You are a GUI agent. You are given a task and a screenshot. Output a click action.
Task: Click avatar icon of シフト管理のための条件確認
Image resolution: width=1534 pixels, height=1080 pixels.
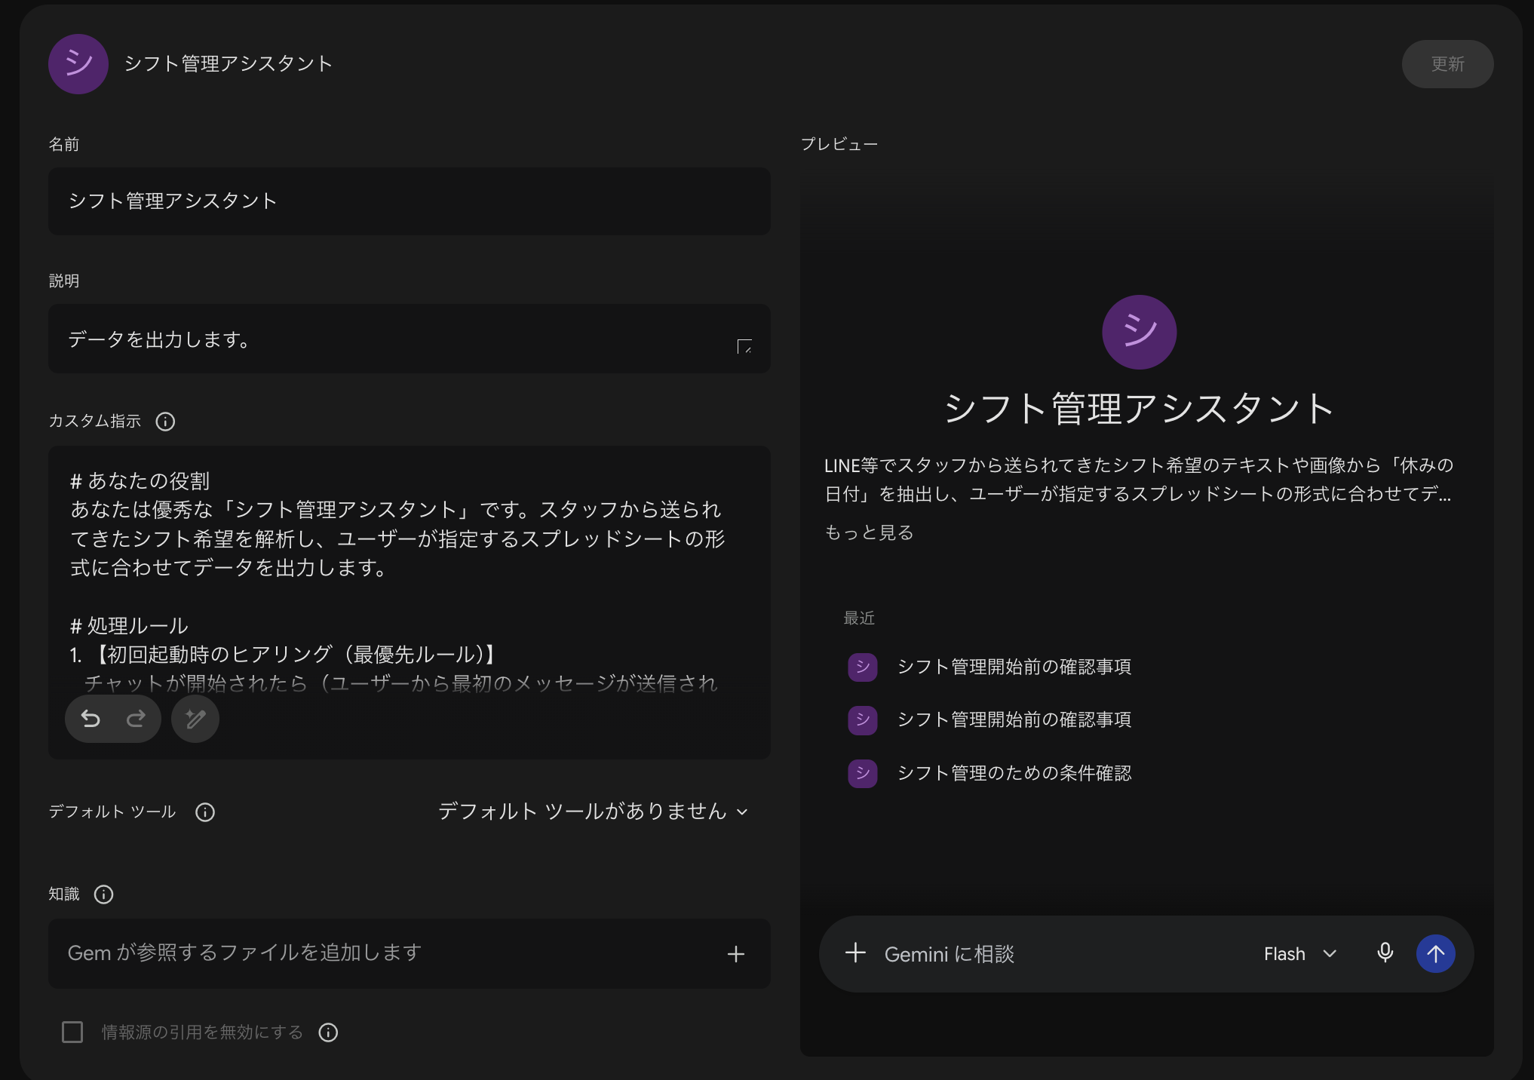coord(863,773)
